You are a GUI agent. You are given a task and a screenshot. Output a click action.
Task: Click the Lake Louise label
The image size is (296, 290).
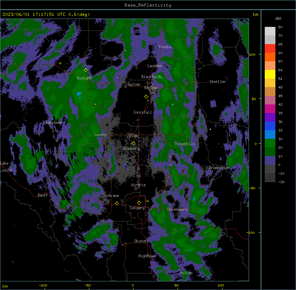tap(6, 167)
